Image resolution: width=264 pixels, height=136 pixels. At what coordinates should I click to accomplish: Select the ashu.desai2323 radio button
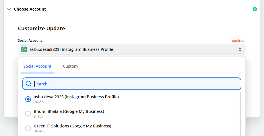28,99
